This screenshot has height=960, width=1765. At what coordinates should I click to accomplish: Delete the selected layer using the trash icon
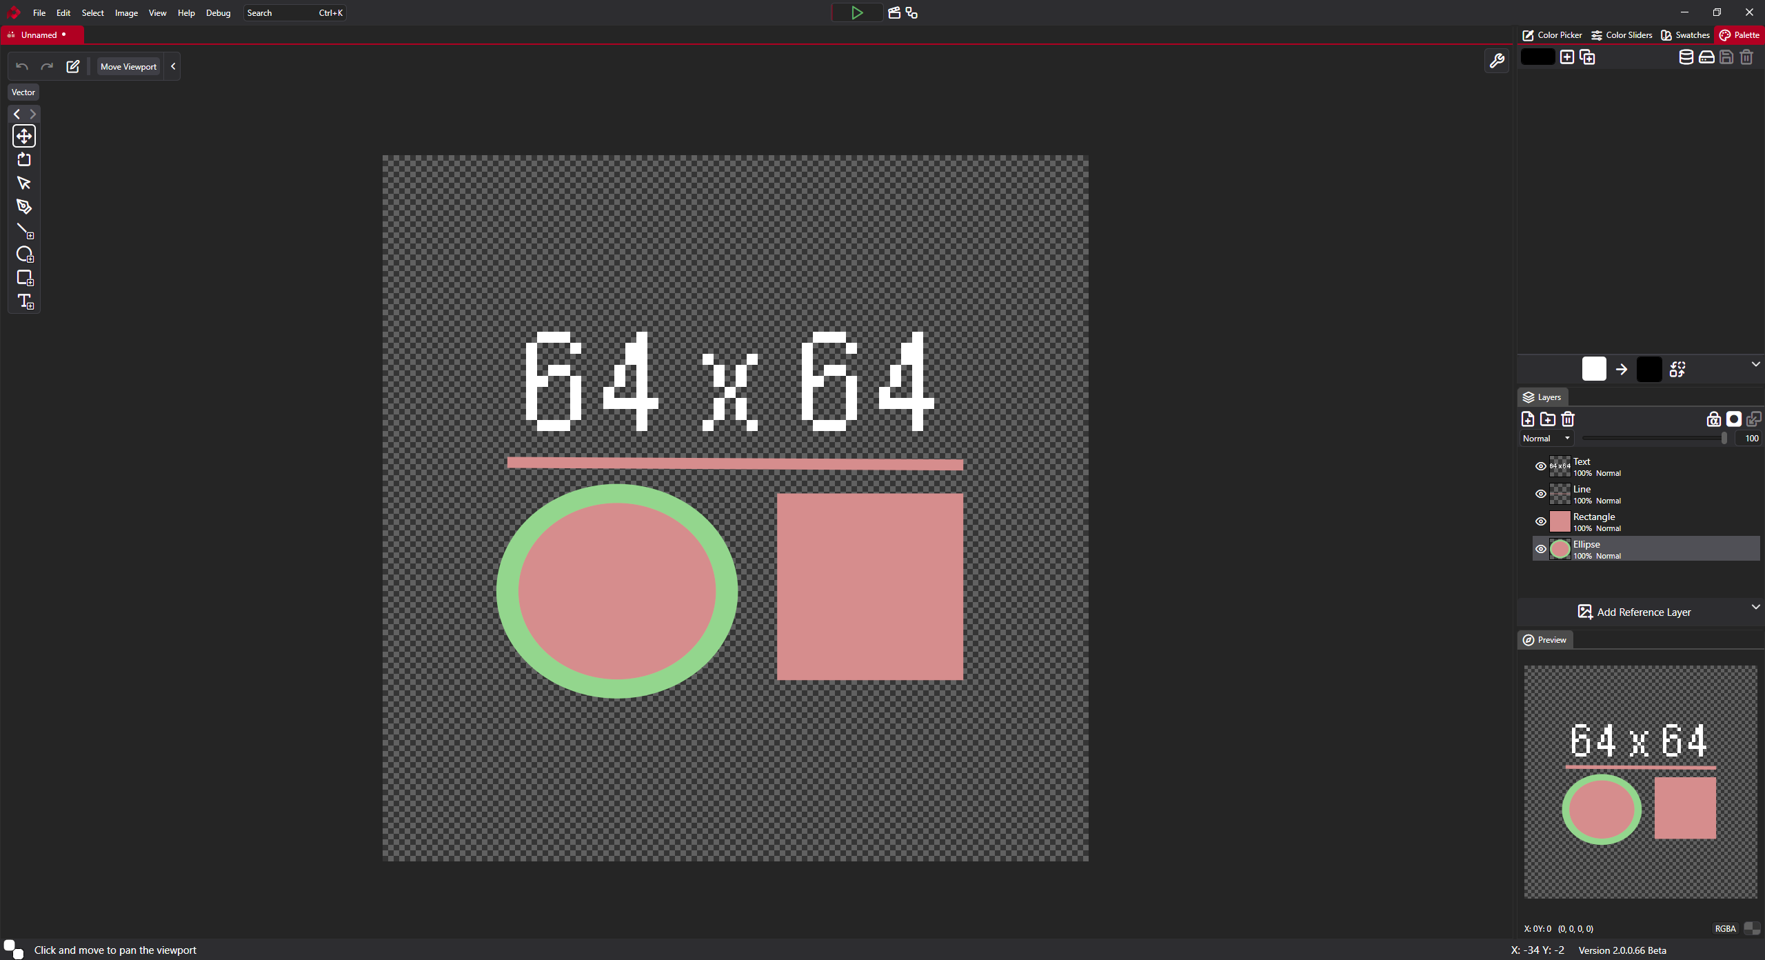pyautogui.click(x=1569, y=419)
